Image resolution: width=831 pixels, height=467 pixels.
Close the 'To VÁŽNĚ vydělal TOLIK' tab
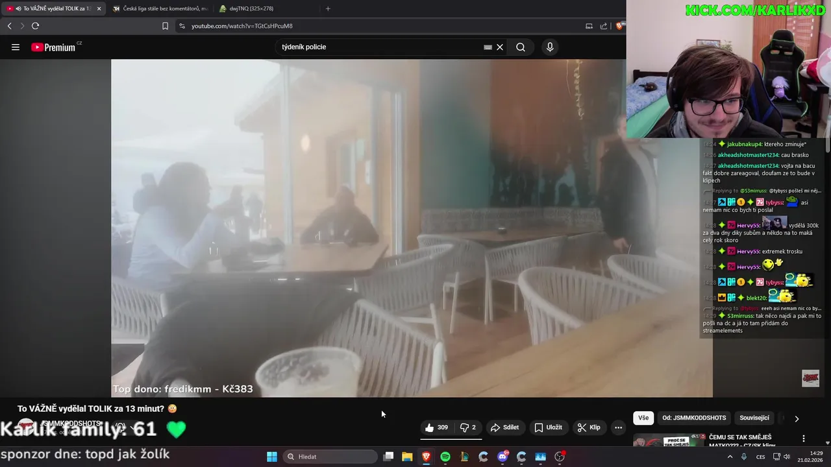point(99,8)
